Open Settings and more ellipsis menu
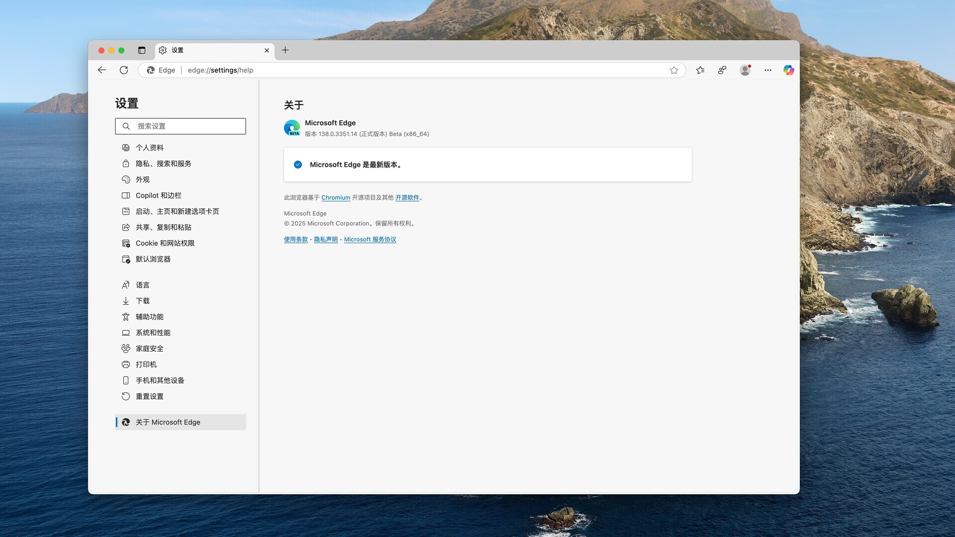The height and width of the screenshot is (537, 955). pos(768,70)
